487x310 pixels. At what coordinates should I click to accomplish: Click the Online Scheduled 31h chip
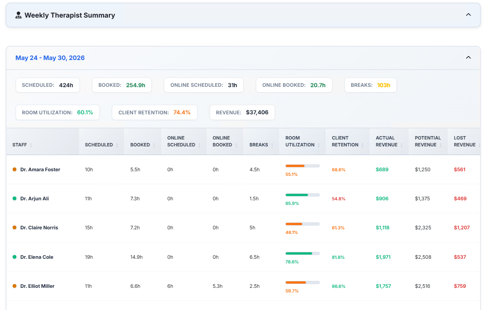tap(204, 85)
